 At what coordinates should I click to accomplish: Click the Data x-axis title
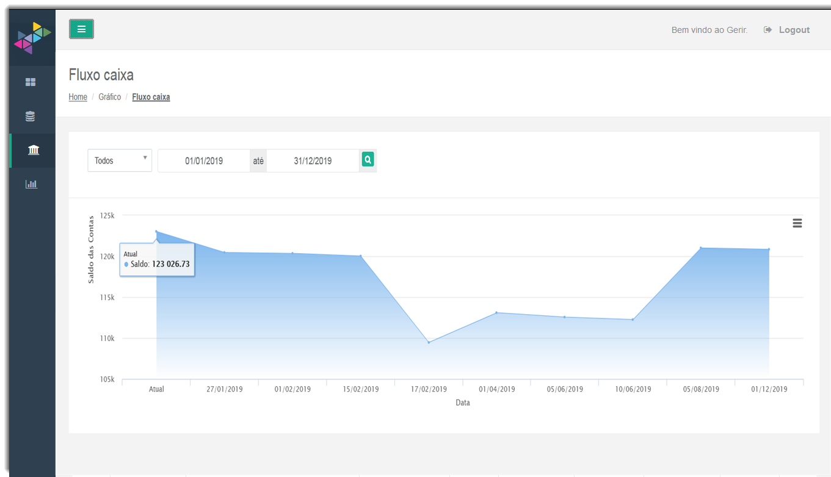pyautogui.click(x=463, y=403)
